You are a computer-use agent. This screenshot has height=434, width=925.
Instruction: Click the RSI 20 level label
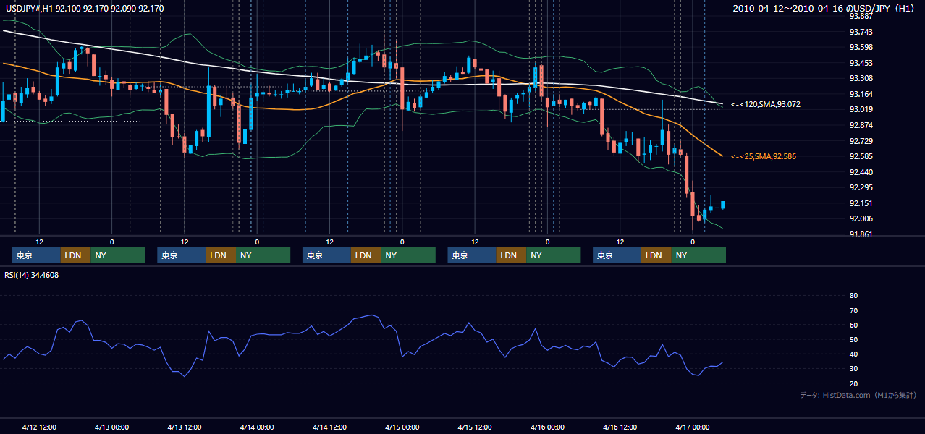(853, 383)
